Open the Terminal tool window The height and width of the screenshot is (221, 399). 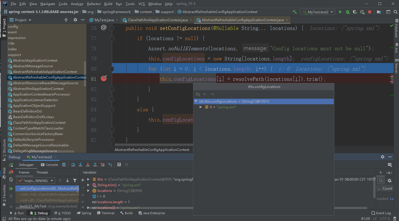coord(106,213)
